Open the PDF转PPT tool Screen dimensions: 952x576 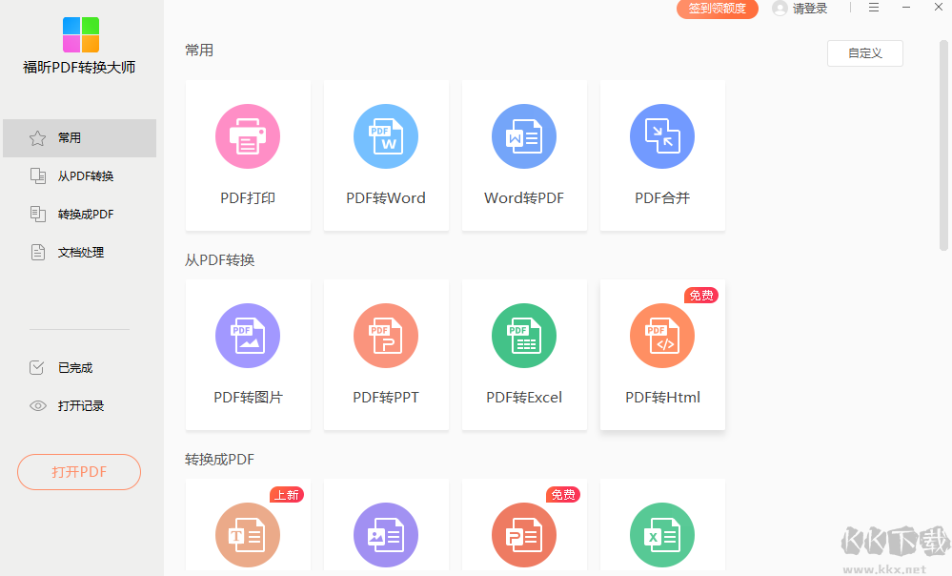click(x=386, y=355)
